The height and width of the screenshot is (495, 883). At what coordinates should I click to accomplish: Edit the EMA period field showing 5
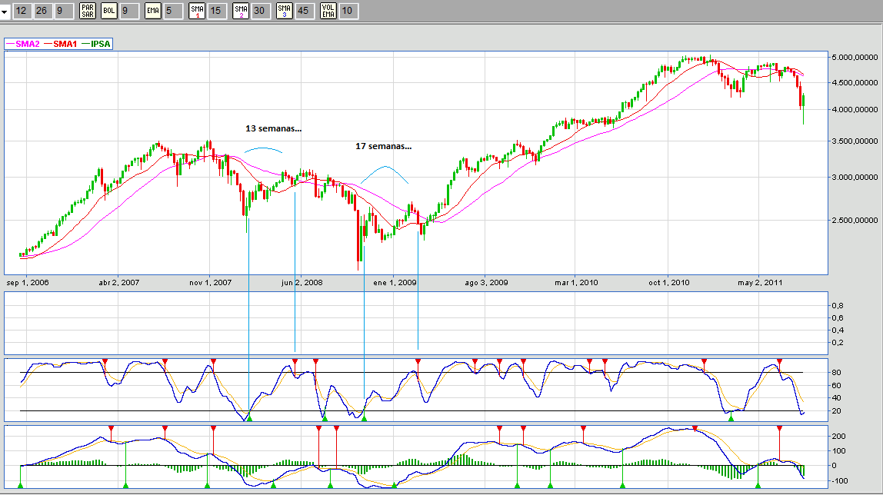coord(174,11)
